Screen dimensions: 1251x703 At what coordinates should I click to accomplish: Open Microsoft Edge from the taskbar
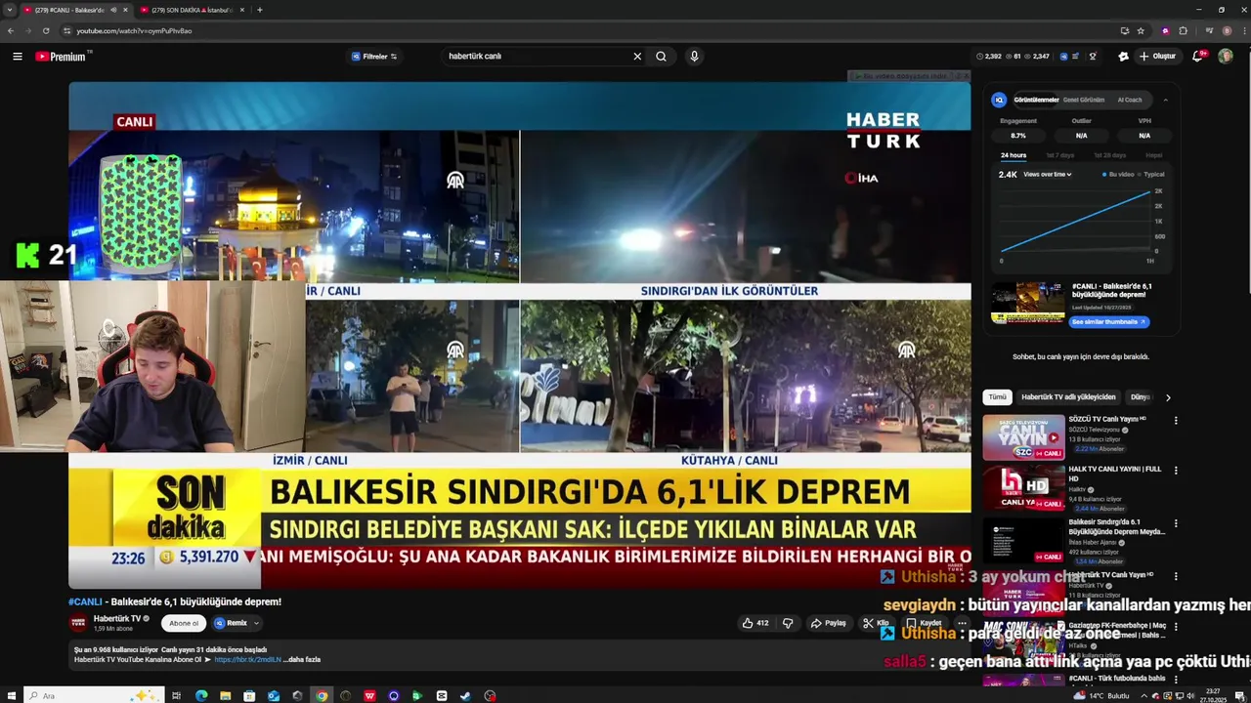point(201,695)
